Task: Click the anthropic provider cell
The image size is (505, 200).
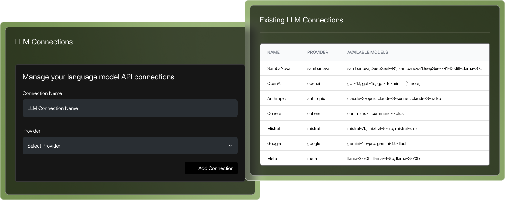Action: 316,98
